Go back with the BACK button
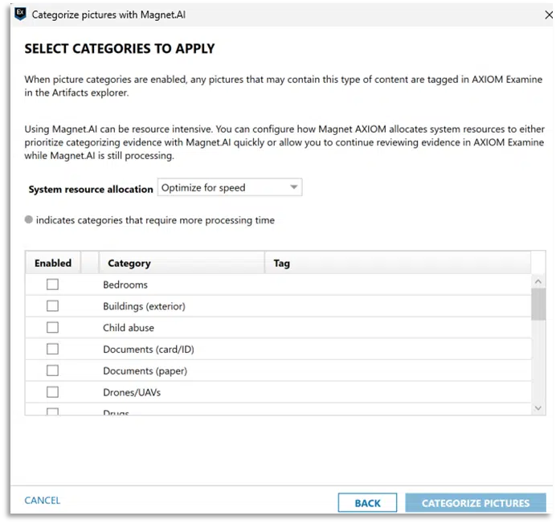The height and width of the screenshot is (524, 556). pos(367,503)
